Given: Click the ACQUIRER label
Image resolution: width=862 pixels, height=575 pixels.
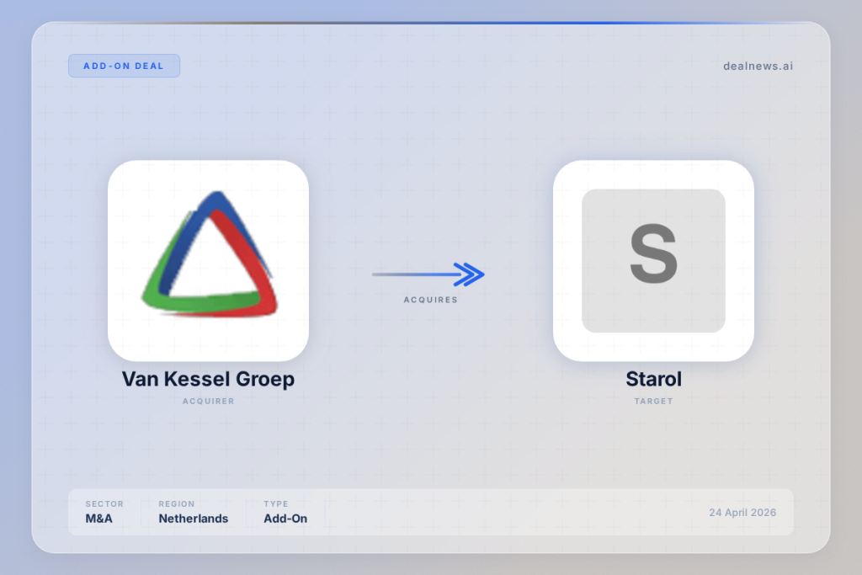Looking at the screenshot, I should pyautogui.click(x=208, y=401).
